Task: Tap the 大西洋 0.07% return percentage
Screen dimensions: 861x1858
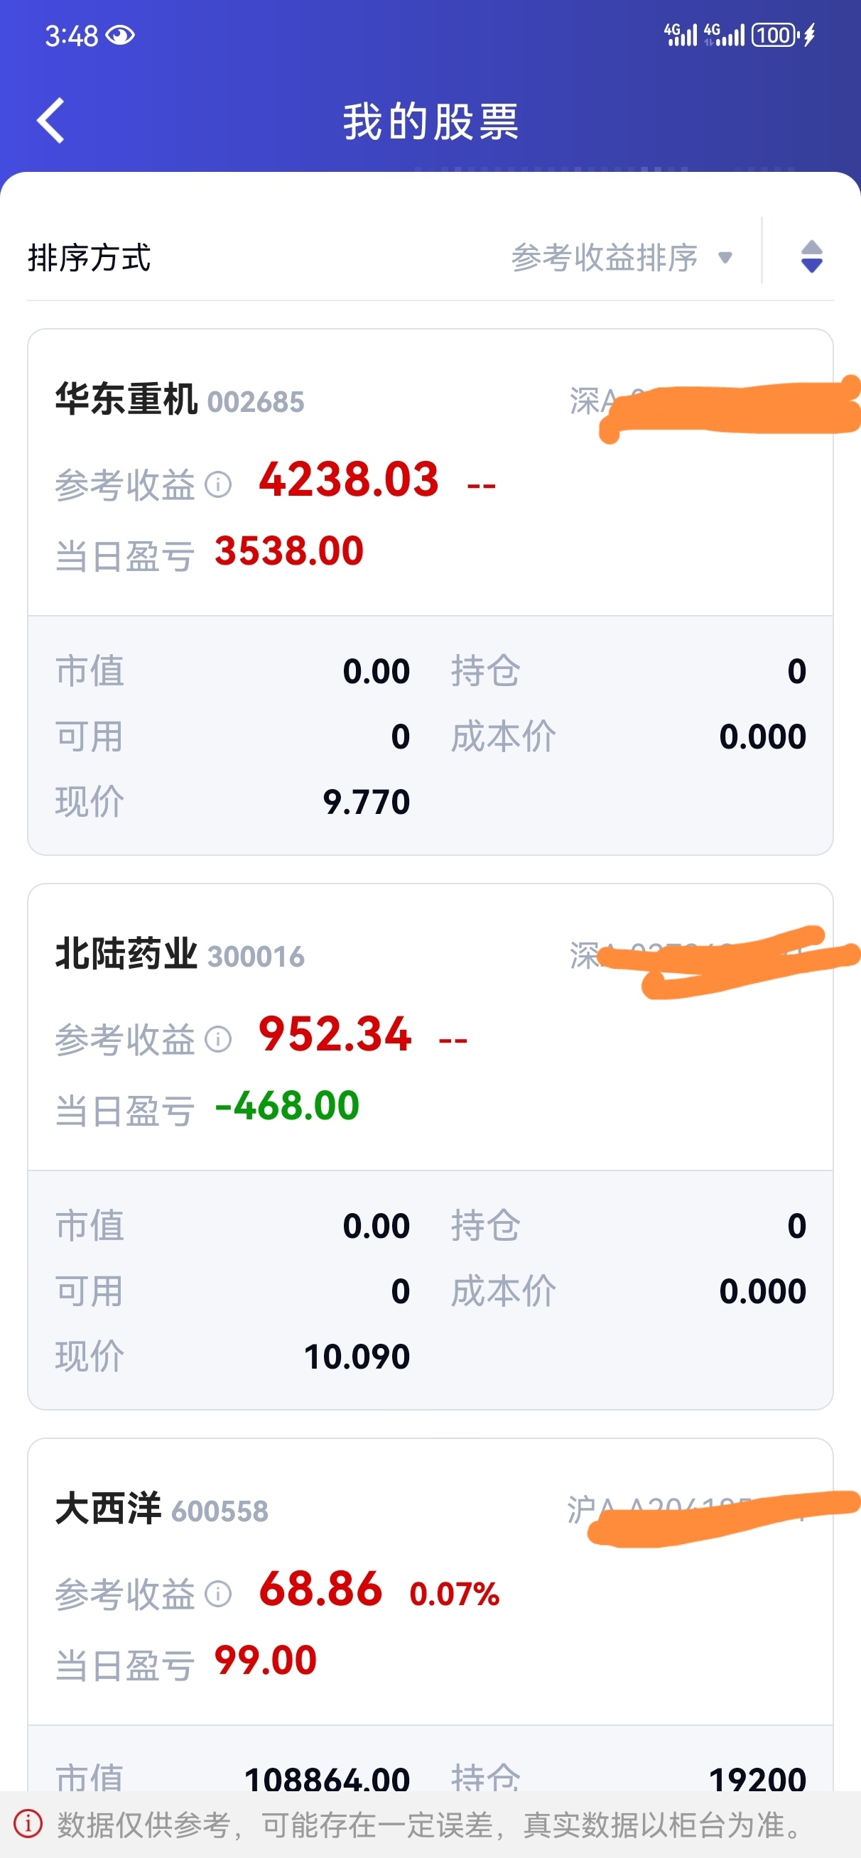Action: 454,1594
